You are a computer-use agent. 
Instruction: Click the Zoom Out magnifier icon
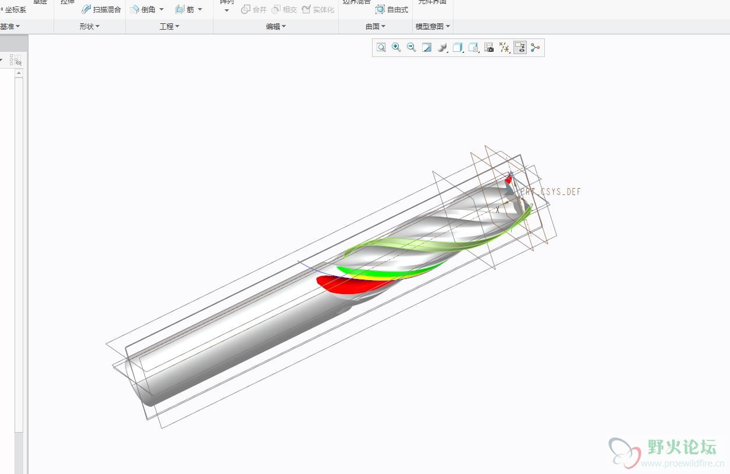tap(412, 48)
